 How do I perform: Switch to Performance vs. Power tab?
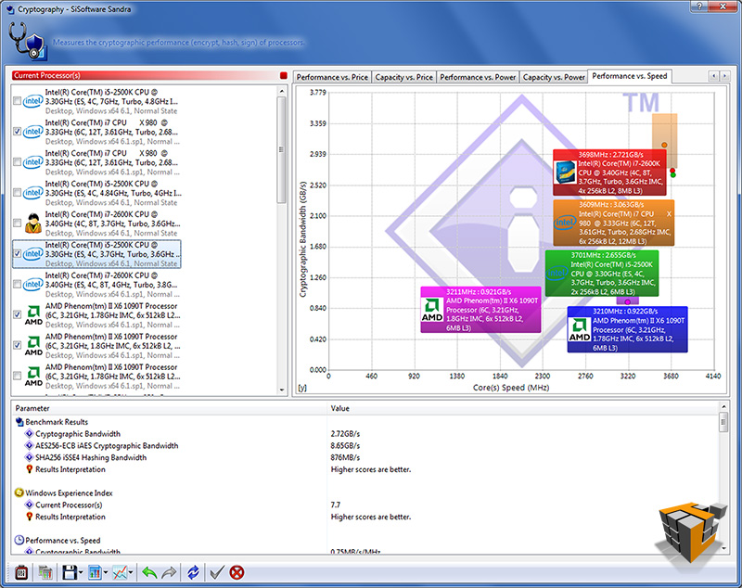tap(478, 77)
